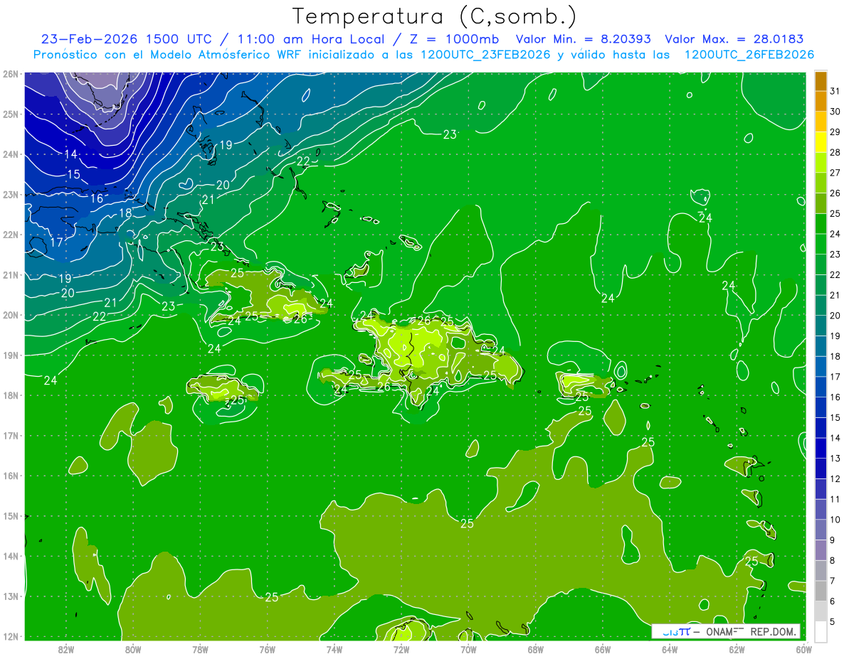Screen dimensions: 854x659
Task: Click the color bar label "28"
Action: pos(835,152)
